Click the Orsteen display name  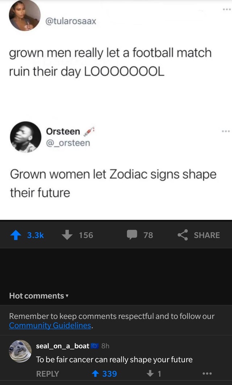point(63,131)
